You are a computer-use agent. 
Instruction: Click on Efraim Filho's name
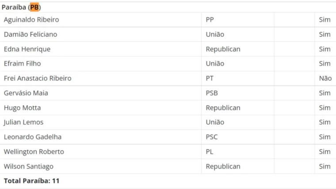pyautogui.click(x=22, y=64)
